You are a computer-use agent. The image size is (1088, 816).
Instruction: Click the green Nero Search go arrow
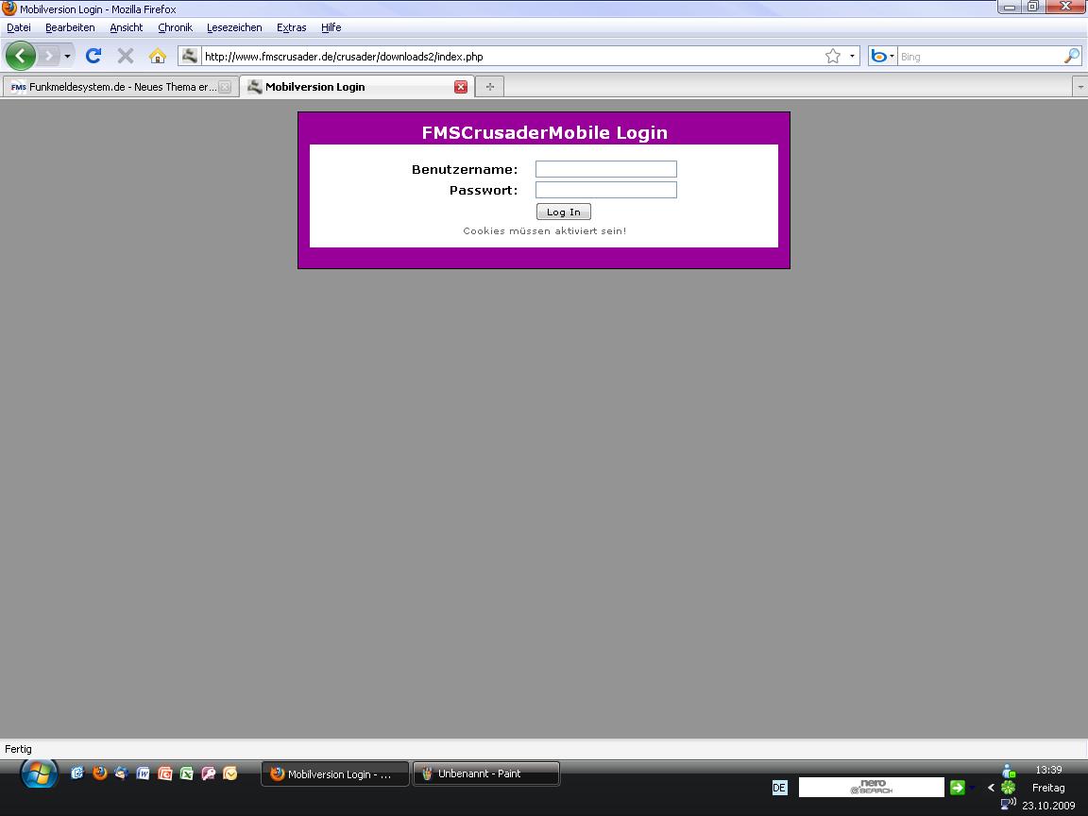point(957,788)
